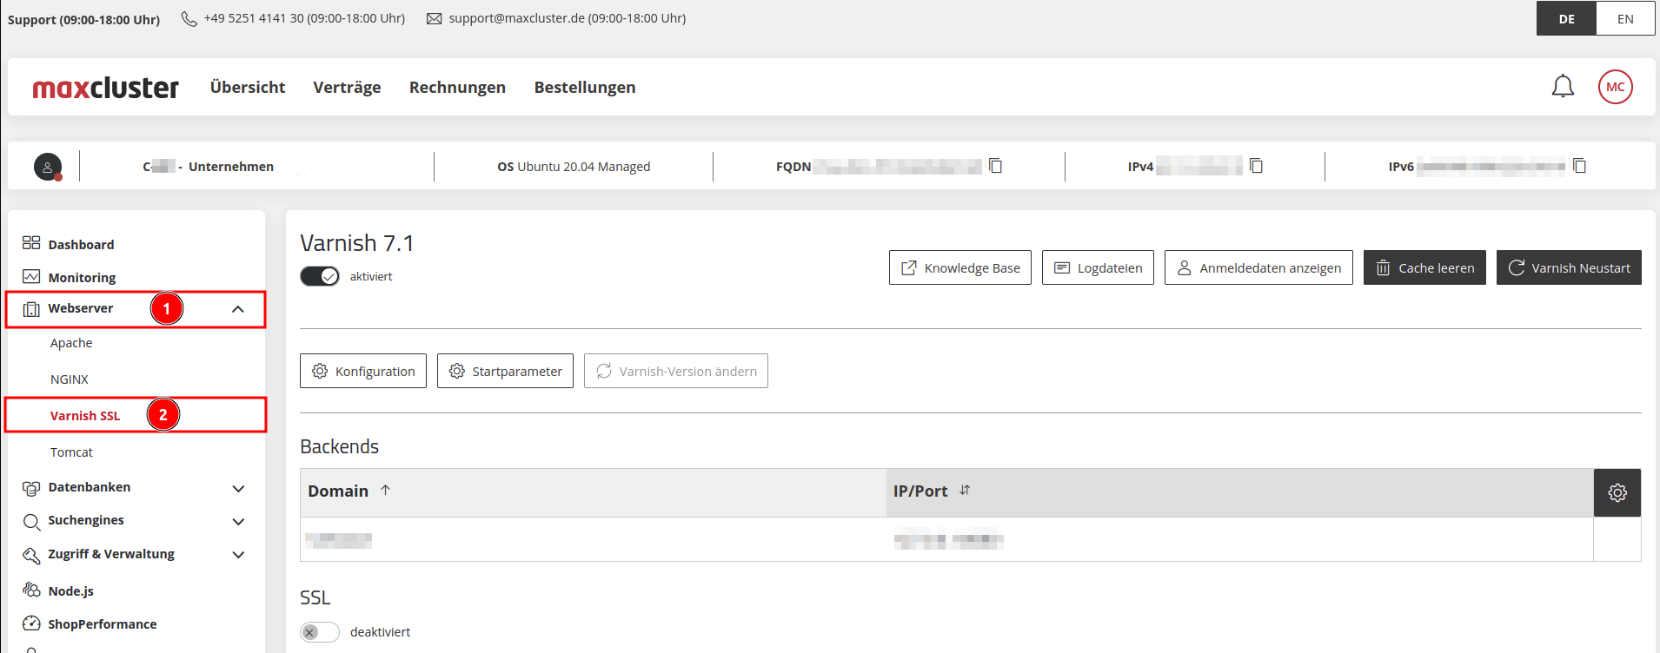This screenshot has height=653, width=1660.
Task: Open Bestellungen in the top navigation
Action: 585,87
